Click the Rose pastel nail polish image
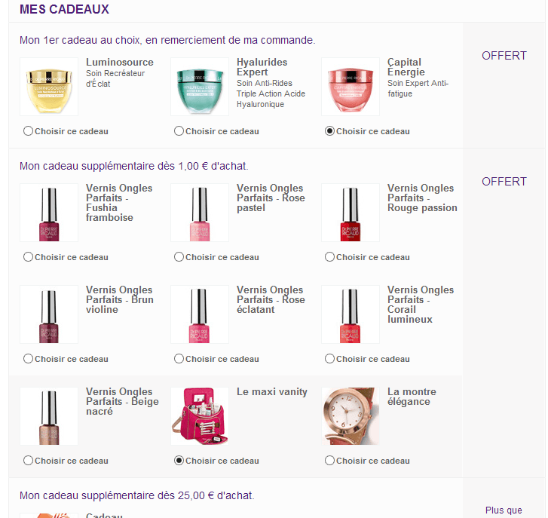Viewport: 548px width, 518px height. pos(200,213)
